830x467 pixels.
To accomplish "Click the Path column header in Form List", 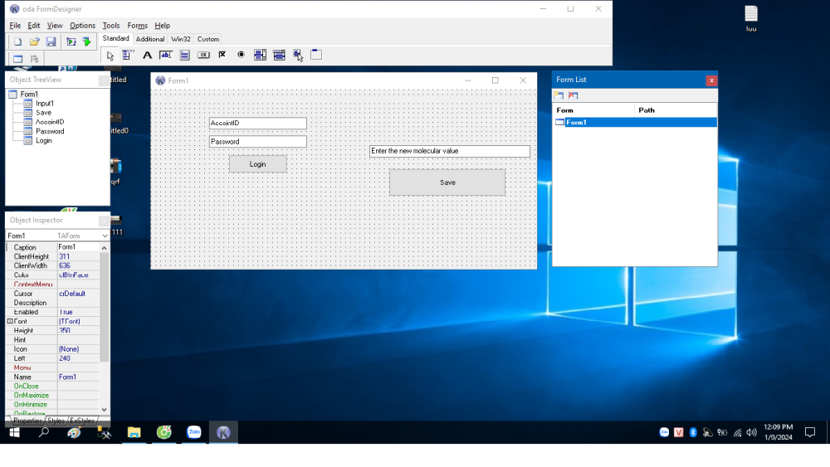I will tap(676, 110).
